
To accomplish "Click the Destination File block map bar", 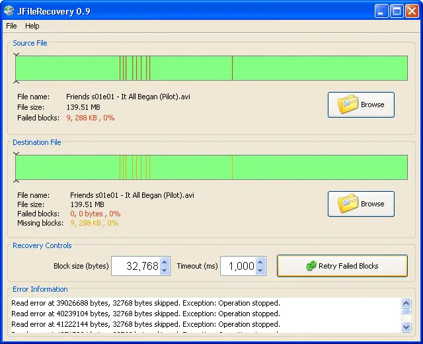I will [x=211, y=167].
